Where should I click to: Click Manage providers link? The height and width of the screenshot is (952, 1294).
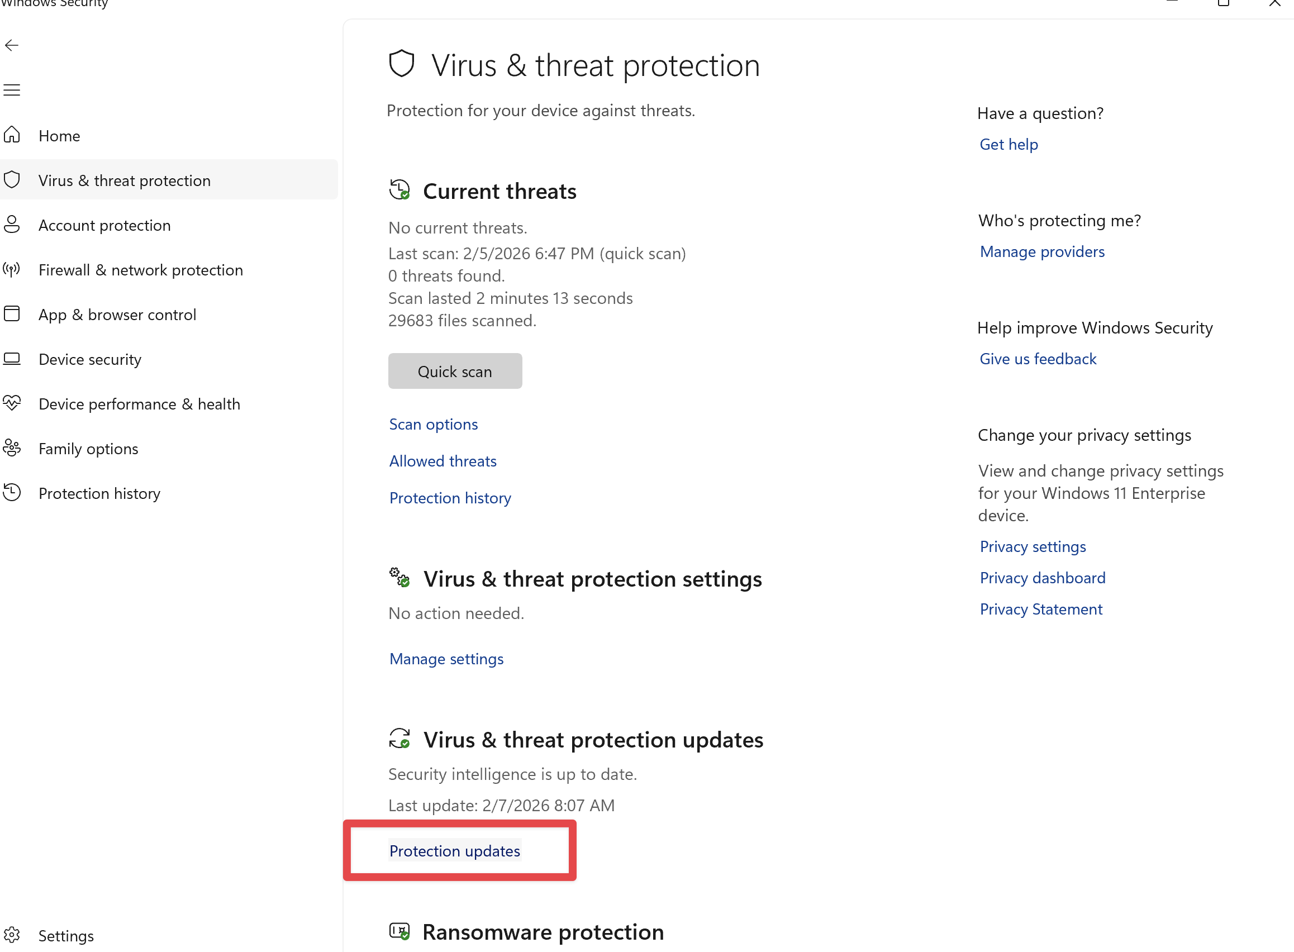click(1041, 252)
